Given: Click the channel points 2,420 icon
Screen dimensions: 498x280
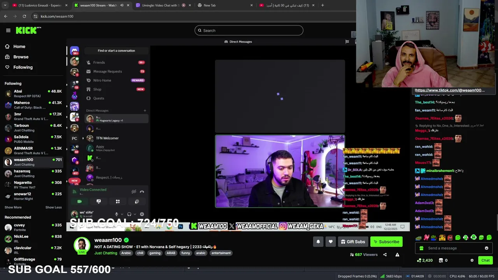Looking at the screenshot, I should (419, 260).
